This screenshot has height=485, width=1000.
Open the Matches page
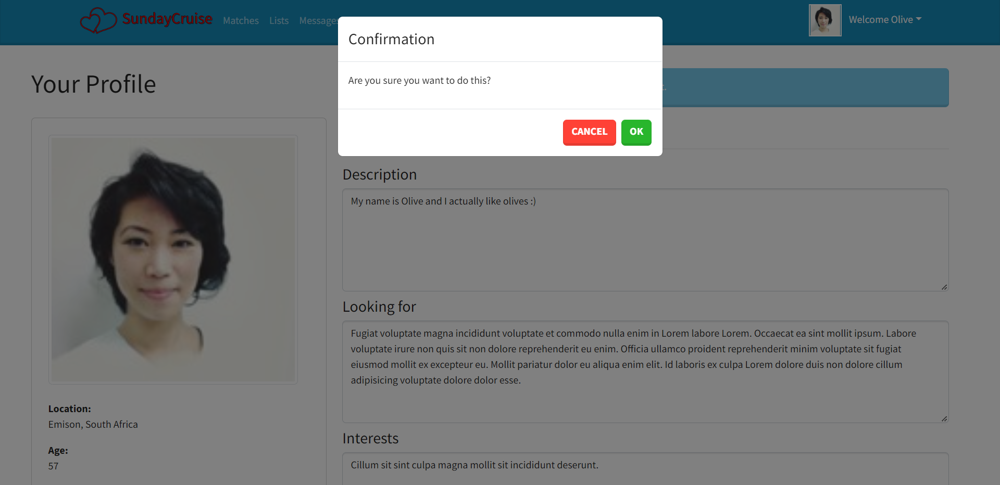[241, 20]
